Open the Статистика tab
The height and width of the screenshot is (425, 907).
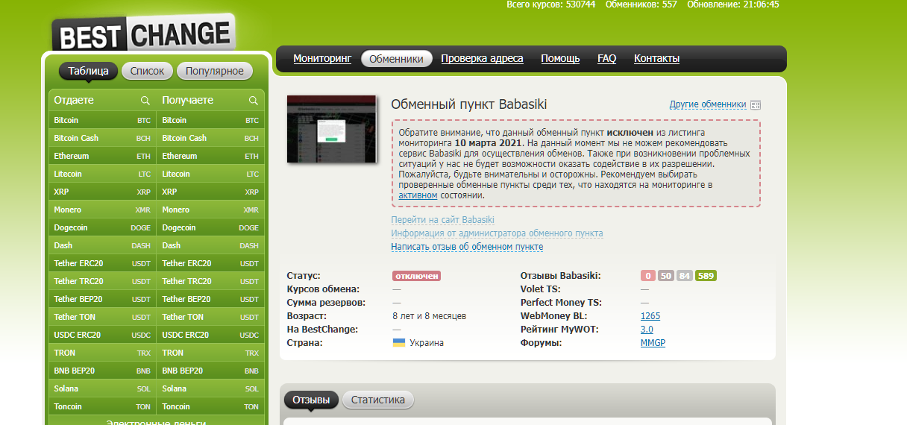point(378,400)
